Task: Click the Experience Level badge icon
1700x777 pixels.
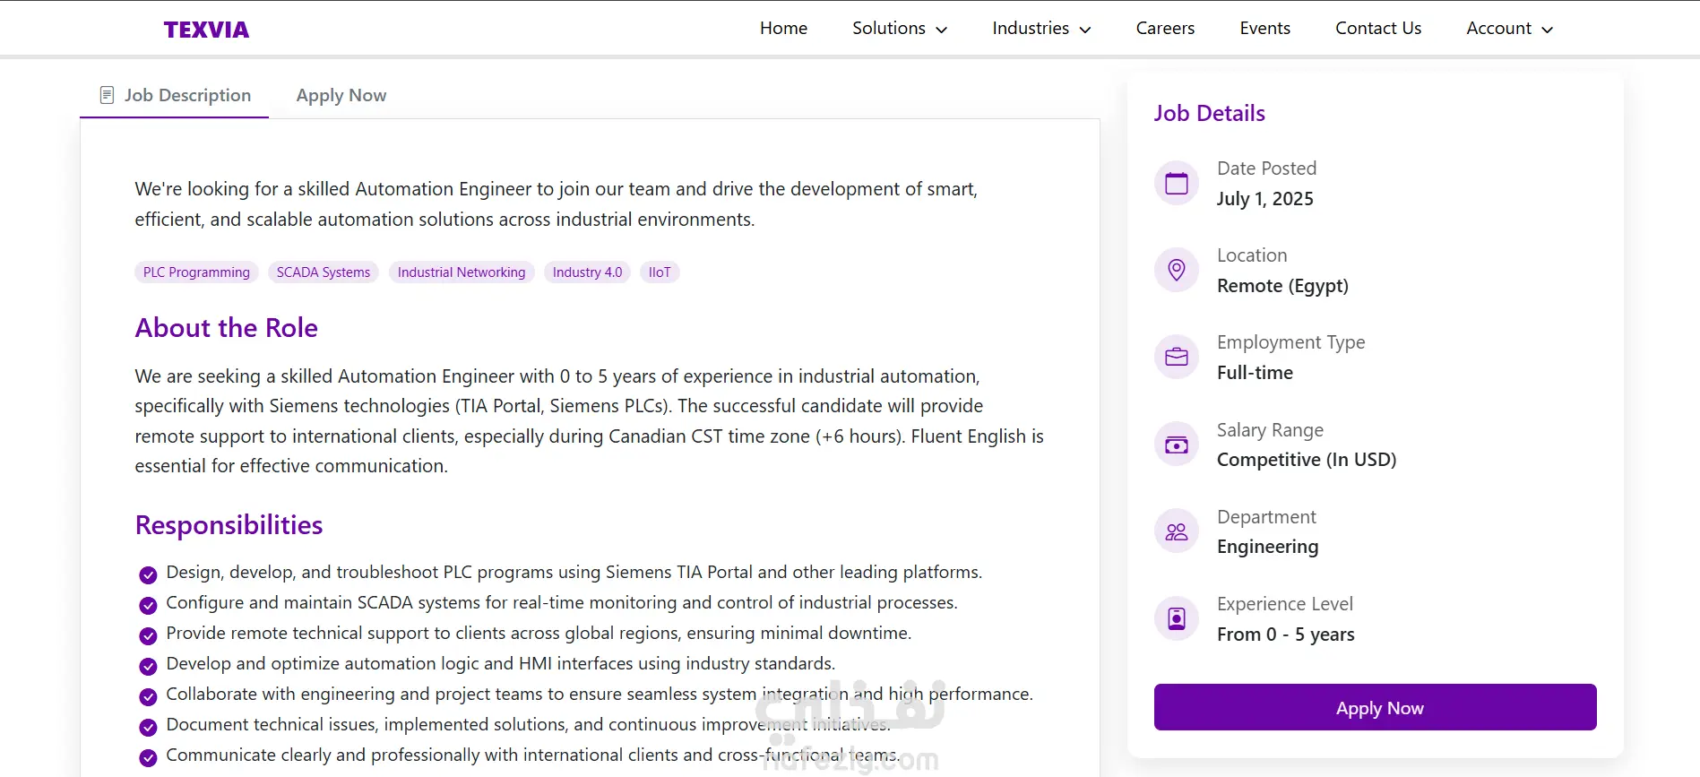Action: click(x=1176, y=618)
